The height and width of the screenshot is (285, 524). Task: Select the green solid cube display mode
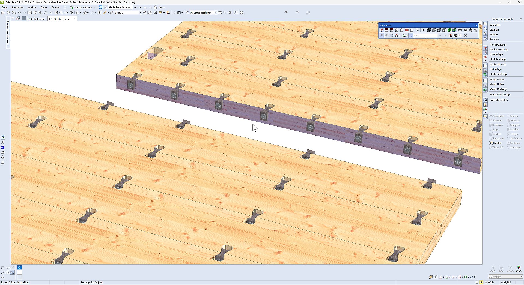pos(449,30)
